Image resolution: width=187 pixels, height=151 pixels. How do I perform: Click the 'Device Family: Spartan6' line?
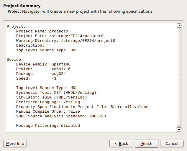pyautogui.click(x=43, y=64)
